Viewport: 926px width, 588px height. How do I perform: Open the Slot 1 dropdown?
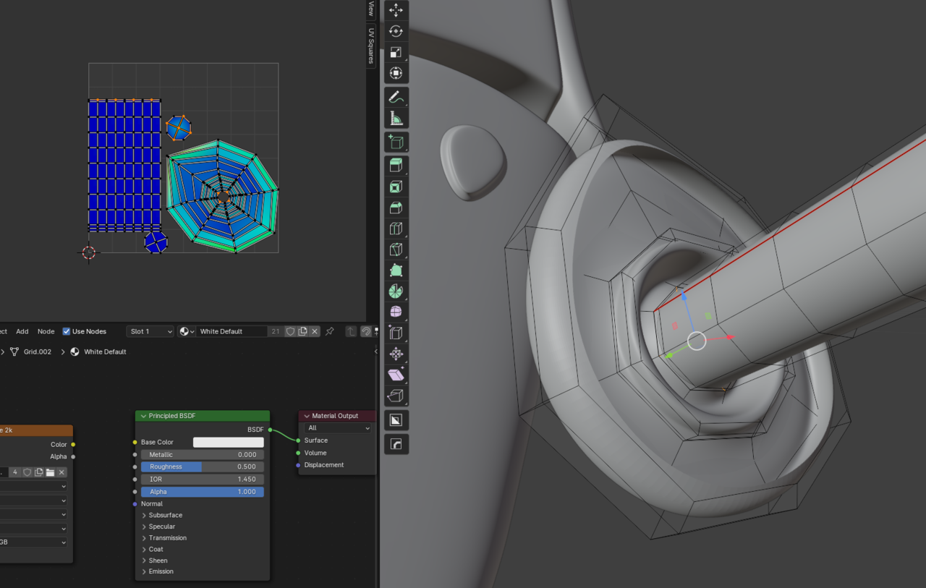pyautogui.click(x=150, y=331)
